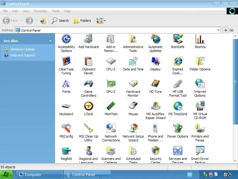Open ClearType Tuning icon
The width and height of the screenshot is (238, 179).
(x=66, y=61)
